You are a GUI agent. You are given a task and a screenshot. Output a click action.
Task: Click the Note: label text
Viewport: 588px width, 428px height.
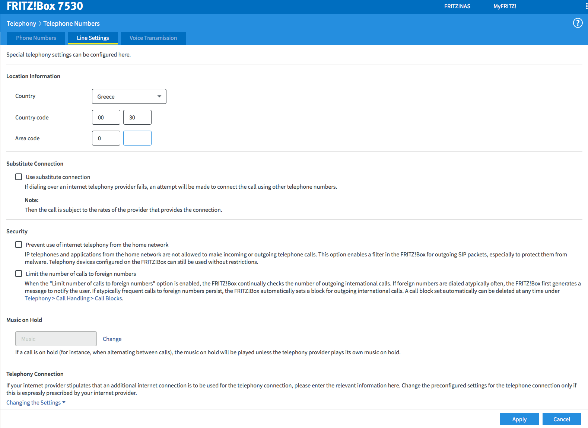click(x=32, y=200)
